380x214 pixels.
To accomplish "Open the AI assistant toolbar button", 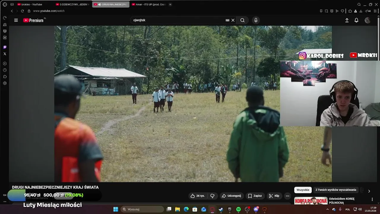I will tap(368, 11).
